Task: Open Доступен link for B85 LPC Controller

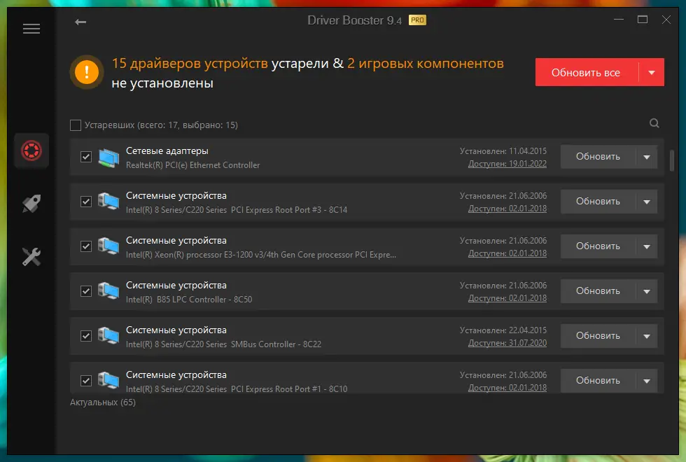Action: point(507,298)
